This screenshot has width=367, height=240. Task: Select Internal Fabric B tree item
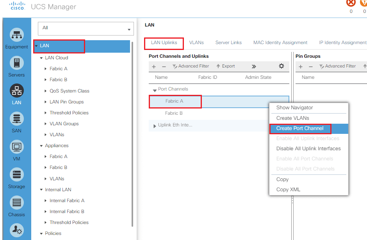click(x=67, y=212)
